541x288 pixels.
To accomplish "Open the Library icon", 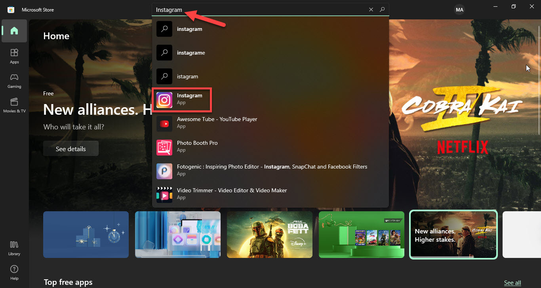I will coord(14,248).
